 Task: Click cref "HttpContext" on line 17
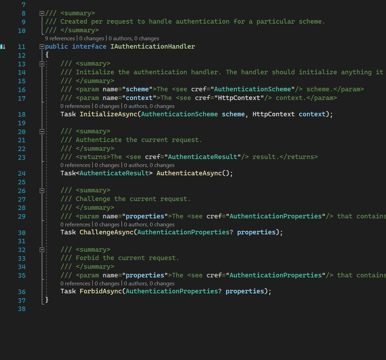click(x=239, y=98)
